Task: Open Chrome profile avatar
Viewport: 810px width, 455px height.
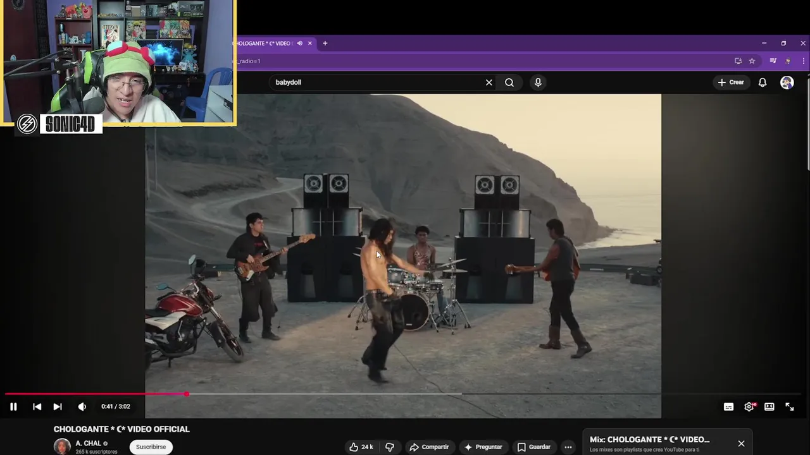Action: tap(788, 61)
